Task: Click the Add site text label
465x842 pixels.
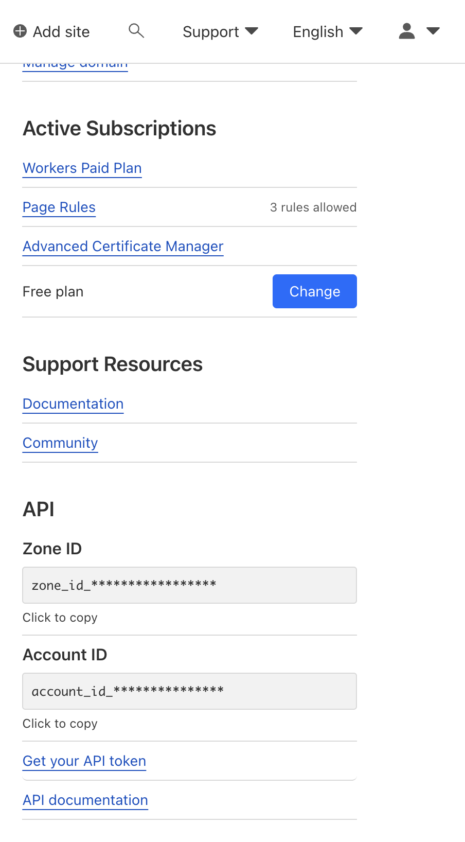Action: [x=61, y=32]
